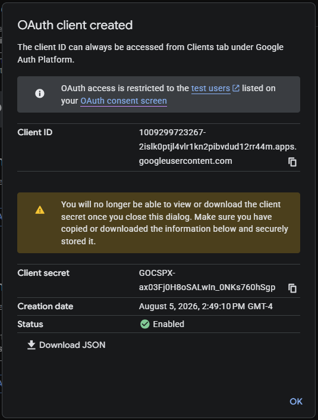Select the GOCSPX- secret prefix text
This screenshot has height=420, width=318.
157,273
